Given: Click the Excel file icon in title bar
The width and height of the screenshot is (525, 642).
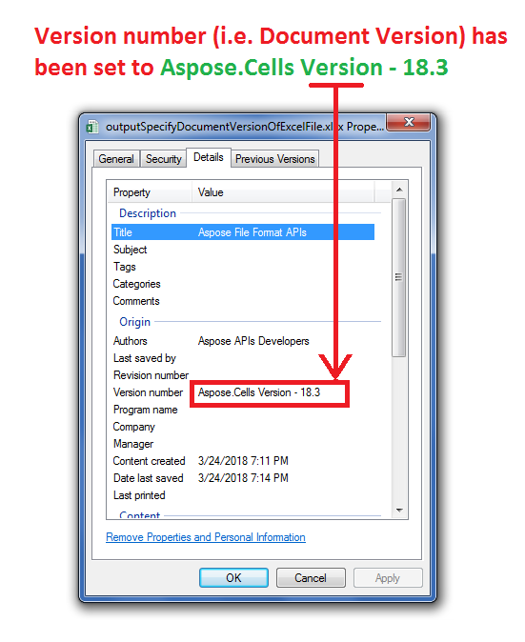Looking at the screenshot, I should [x=92, y=127].
